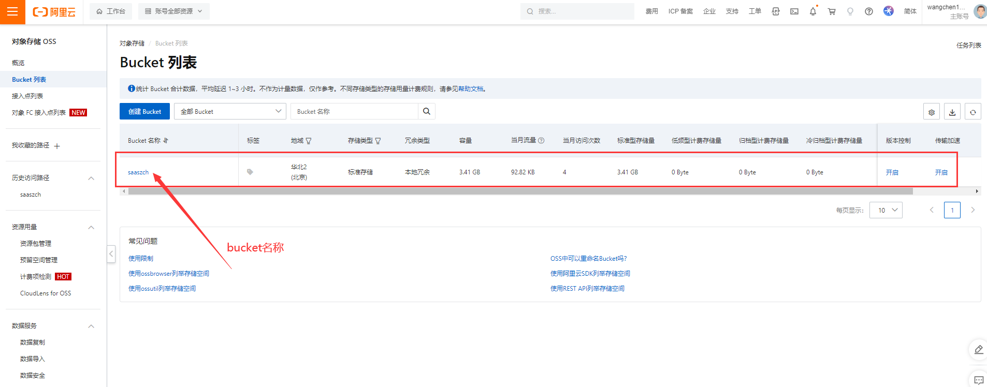Click the notification bell icon

(x=812, y=11)
